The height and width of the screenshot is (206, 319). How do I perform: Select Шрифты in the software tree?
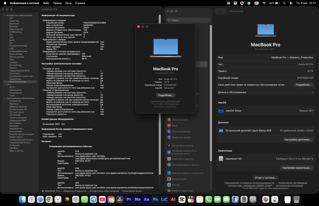(x=14, y=148)
